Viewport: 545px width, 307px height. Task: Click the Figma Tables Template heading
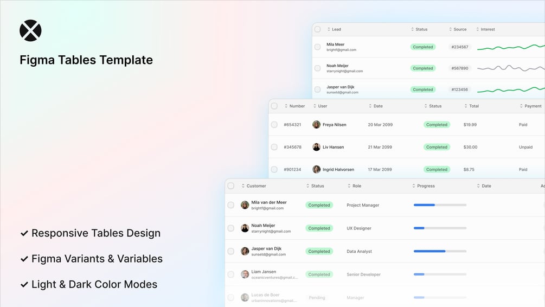tap(86, 60)
